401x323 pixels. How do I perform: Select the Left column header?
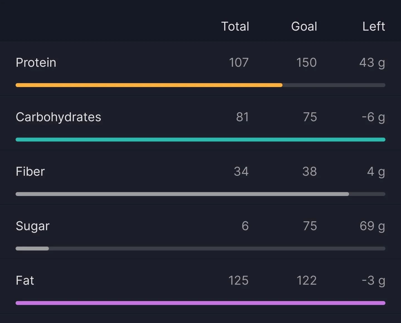coord(374,26)
